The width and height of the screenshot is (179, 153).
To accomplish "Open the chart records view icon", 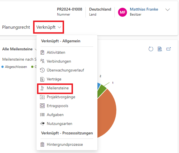I will point(159,49).
